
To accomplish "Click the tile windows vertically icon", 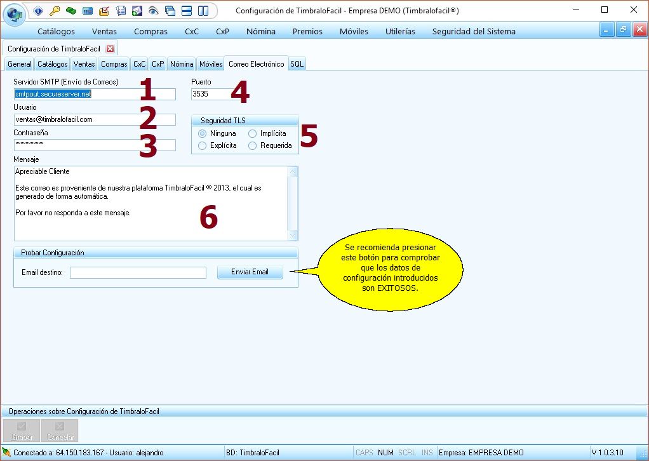I will pyautogui.click(x=203, y=11).
